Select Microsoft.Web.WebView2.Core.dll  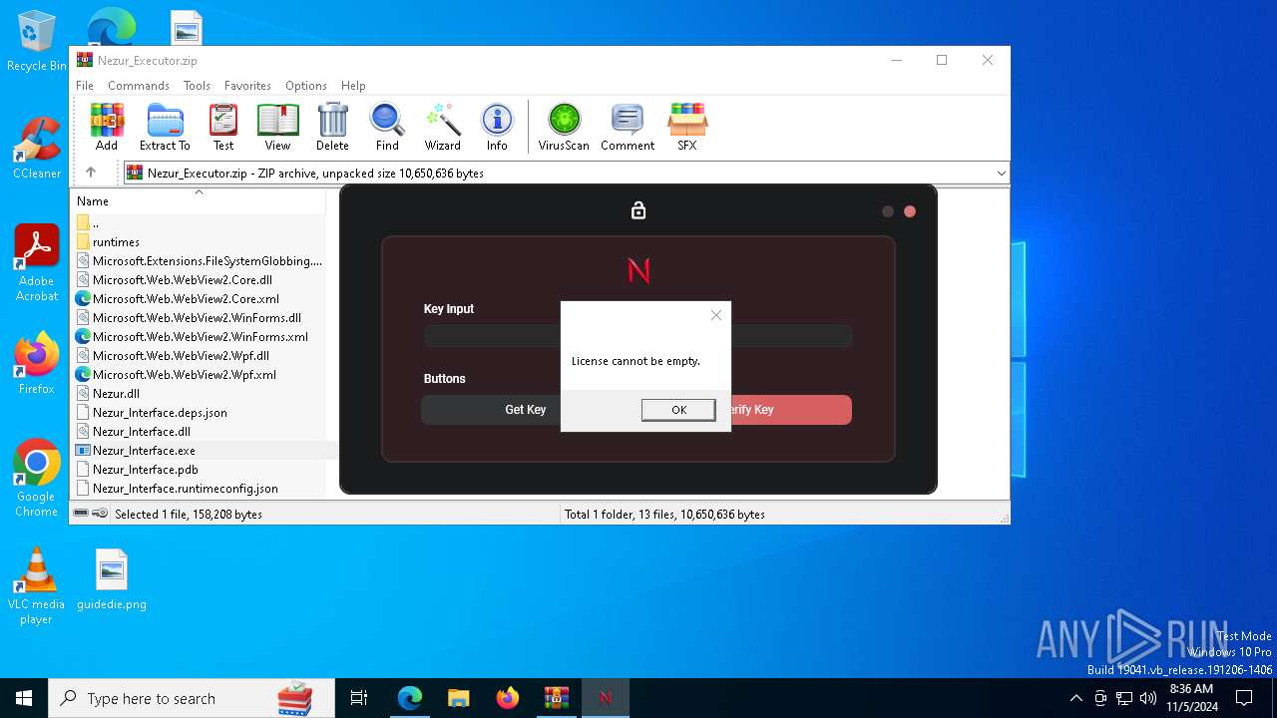pos(199,280)
